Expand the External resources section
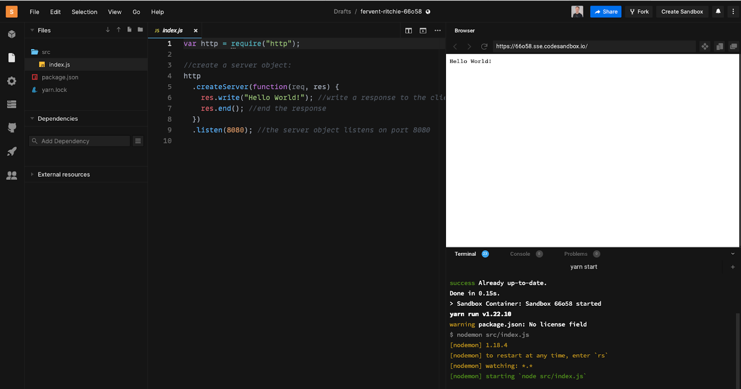This screenshot has width=741, height=389. (32, 174)
